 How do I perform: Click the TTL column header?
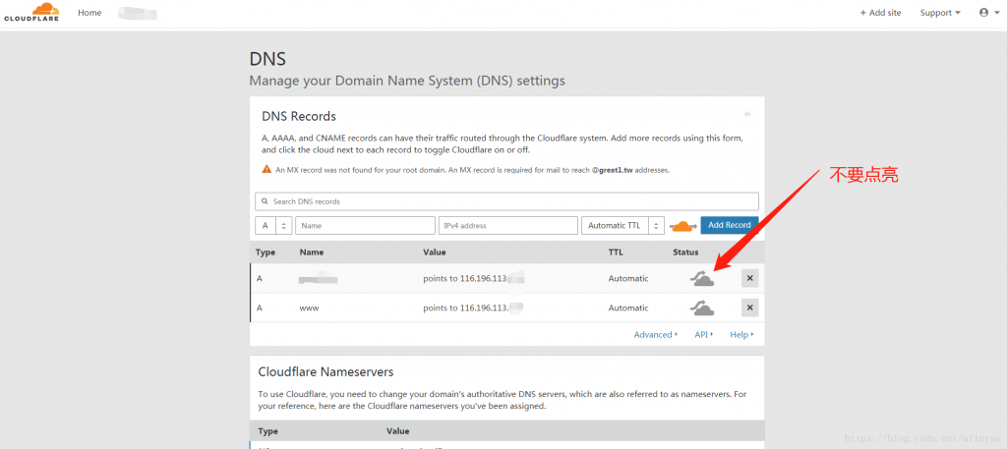coord(616,253)
